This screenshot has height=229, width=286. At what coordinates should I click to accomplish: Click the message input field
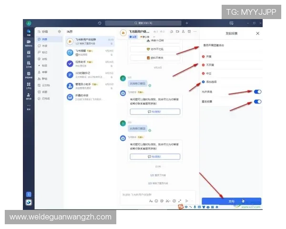tap(153, 194)
